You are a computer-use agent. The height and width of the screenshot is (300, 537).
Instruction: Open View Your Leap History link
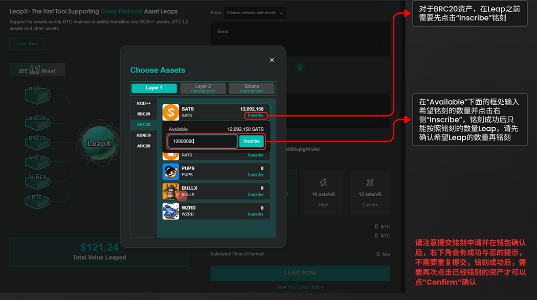click(300, 287)
